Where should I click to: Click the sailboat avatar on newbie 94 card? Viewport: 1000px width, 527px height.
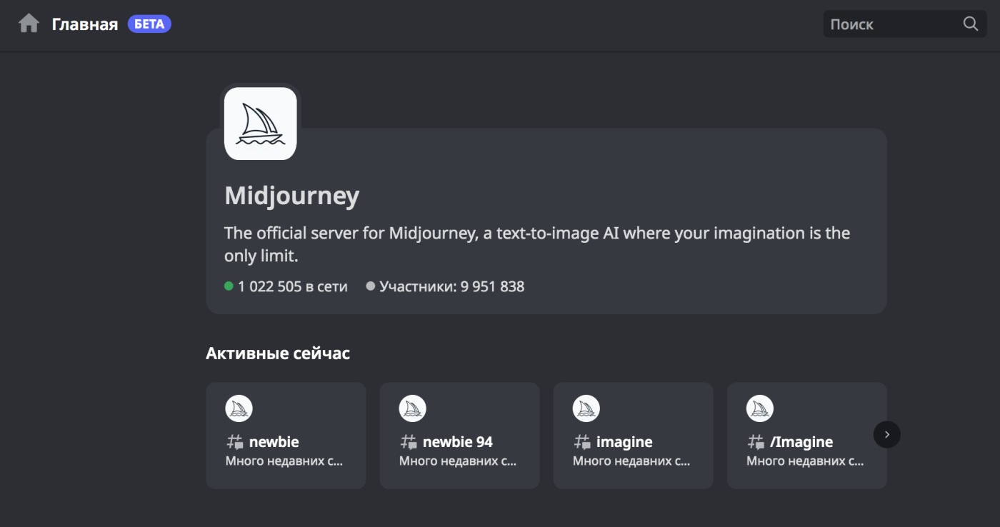coord(411,408)
